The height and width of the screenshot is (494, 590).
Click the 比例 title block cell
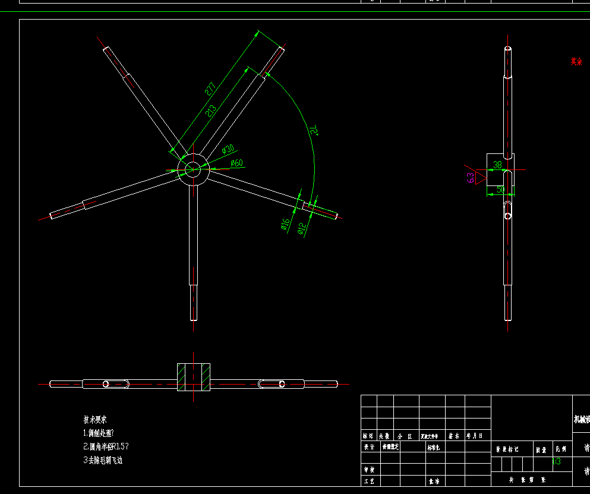[563, 449]
